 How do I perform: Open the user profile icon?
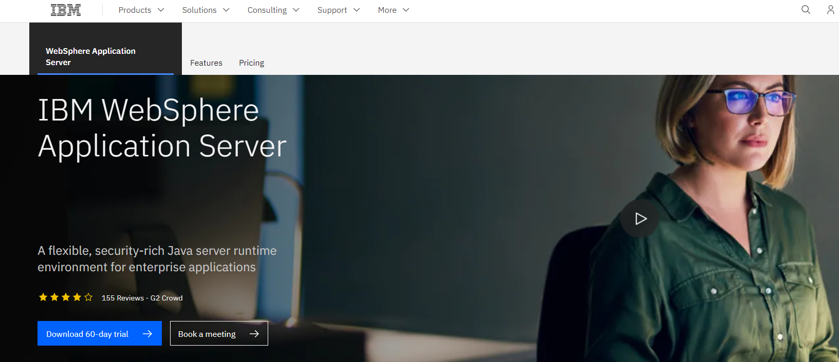(x=830, y=10)
